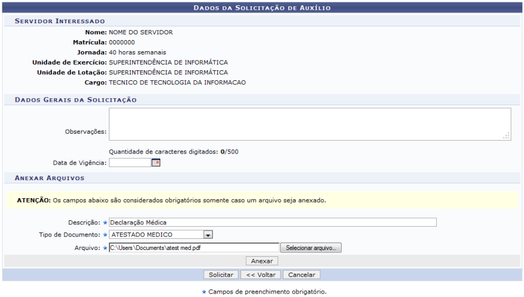
Task: Click the blue star in the footer legend
Action: point(204,292)
